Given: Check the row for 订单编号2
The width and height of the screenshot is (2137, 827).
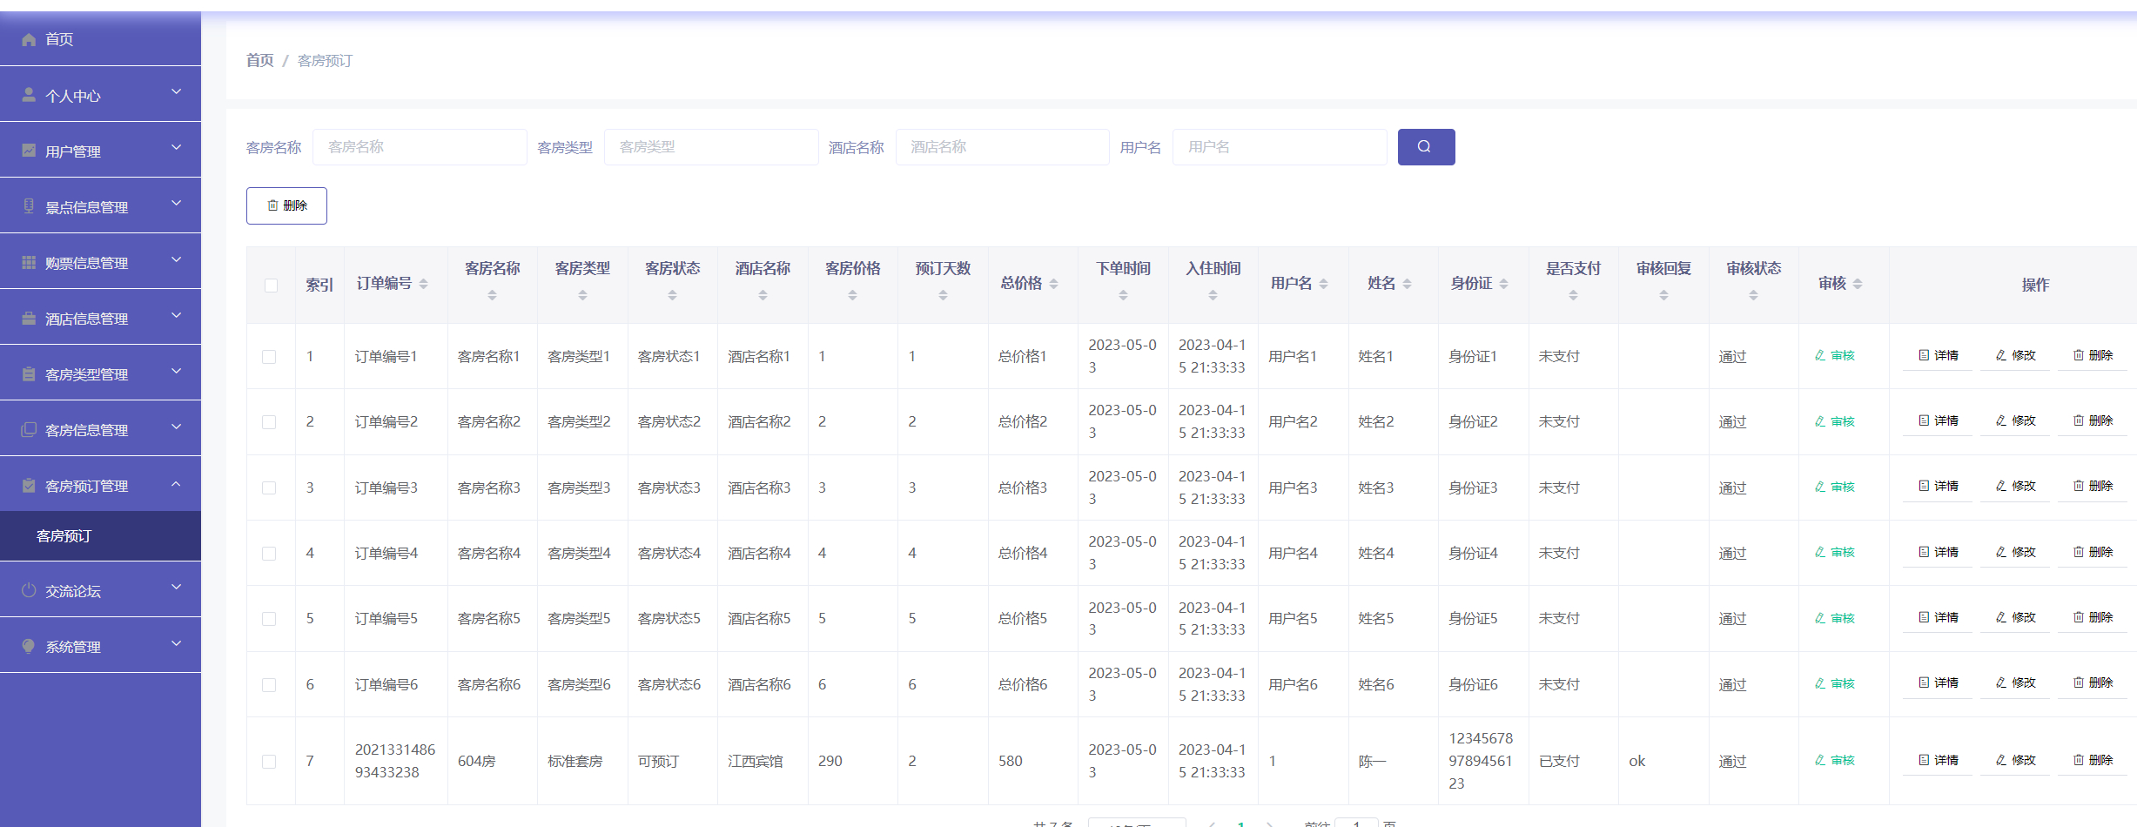Looking at the screenshot, I should tap(269, 422).
